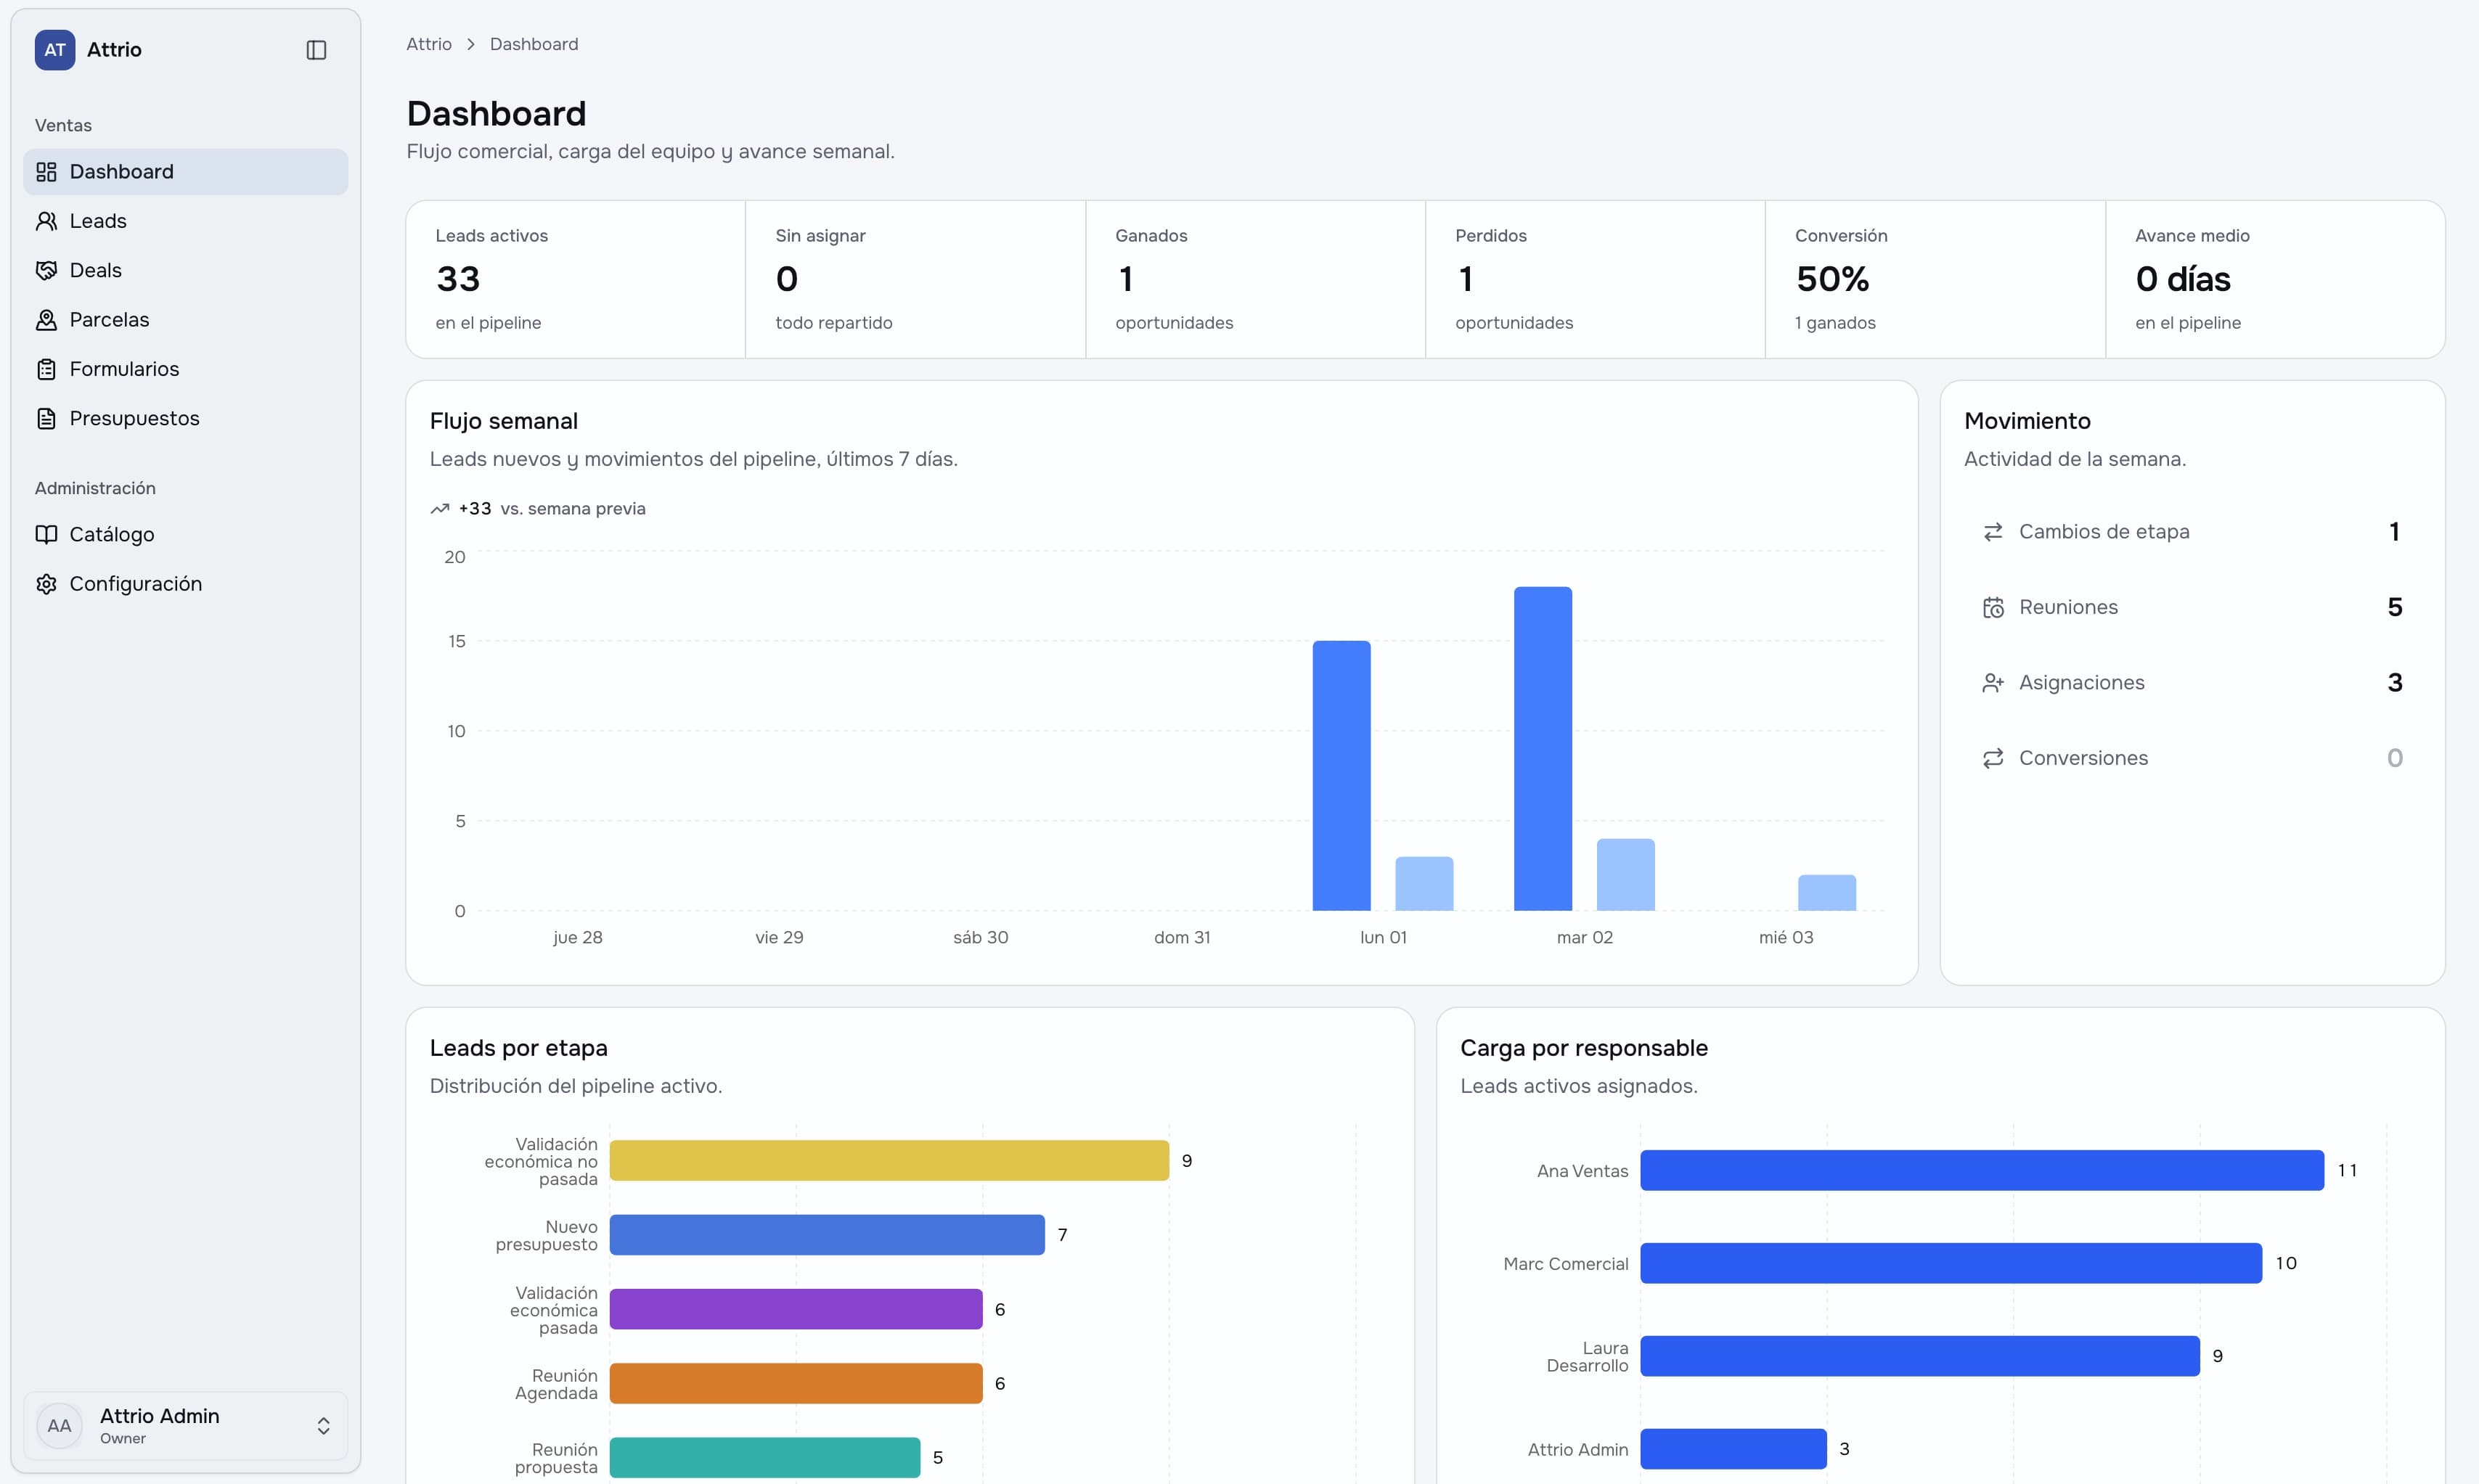Click the teal Reunión propuesta bar
This screenshot has height=1484, width=2479.
(x=765, y=1458)
